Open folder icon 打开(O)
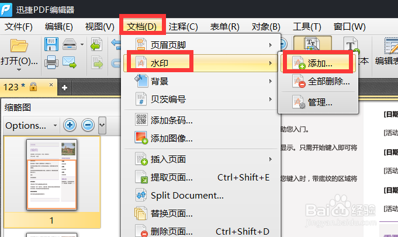This screenshot has width=398, height=237. (x=19, y=55)
